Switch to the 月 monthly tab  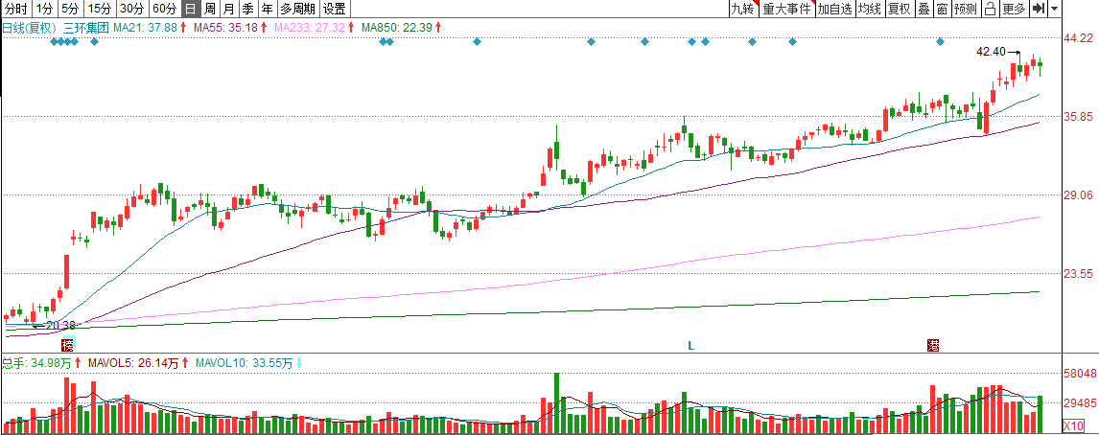coord(228,10)
